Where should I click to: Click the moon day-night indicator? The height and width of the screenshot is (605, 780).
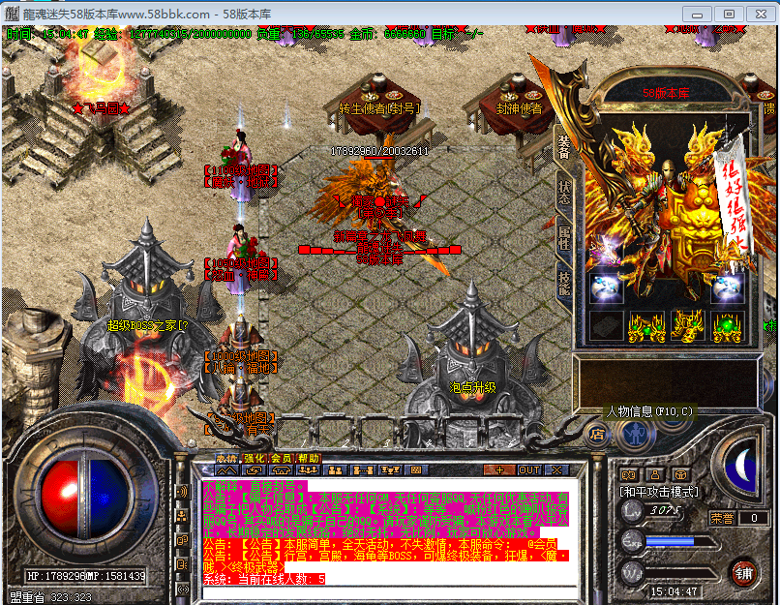point(741,466)
